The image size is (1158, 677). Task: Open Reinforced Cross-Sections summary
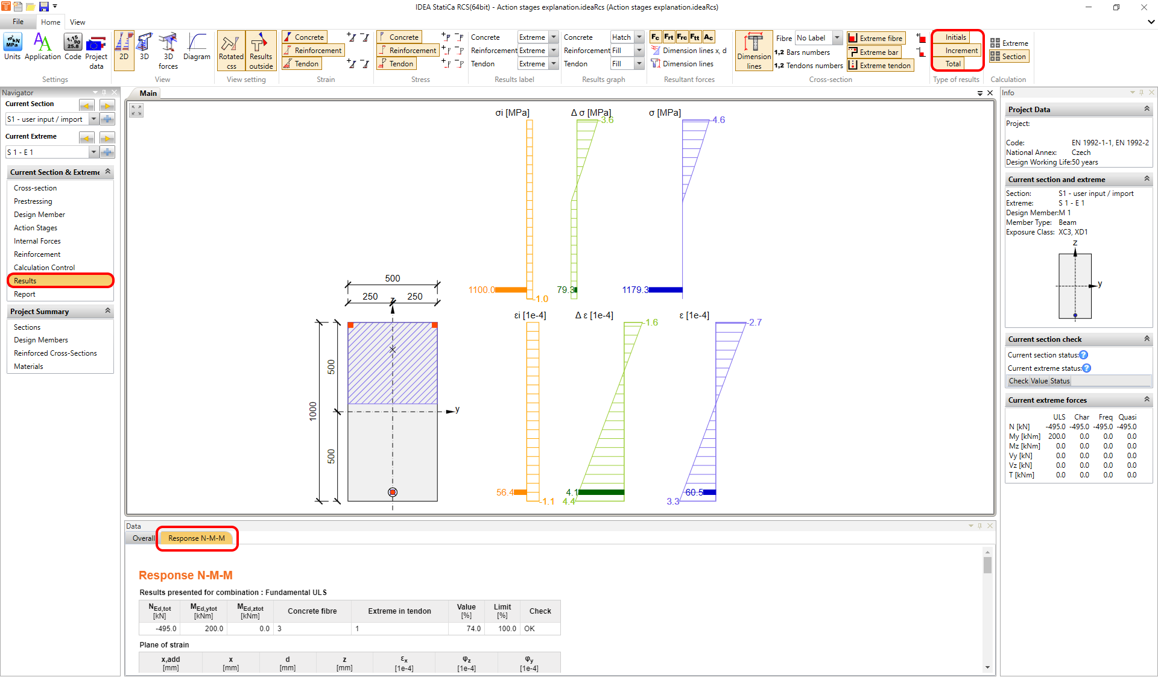pos(55,353)
